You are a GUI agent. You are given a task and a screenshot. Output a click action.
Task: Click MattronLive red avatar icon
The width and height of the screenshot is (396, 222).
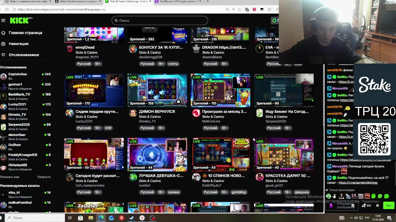pos(196,113)
